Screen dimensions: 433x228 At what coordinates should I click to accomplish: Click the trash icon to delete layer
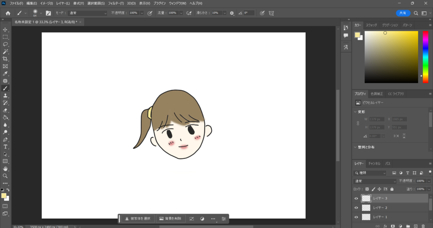point(423,226)
